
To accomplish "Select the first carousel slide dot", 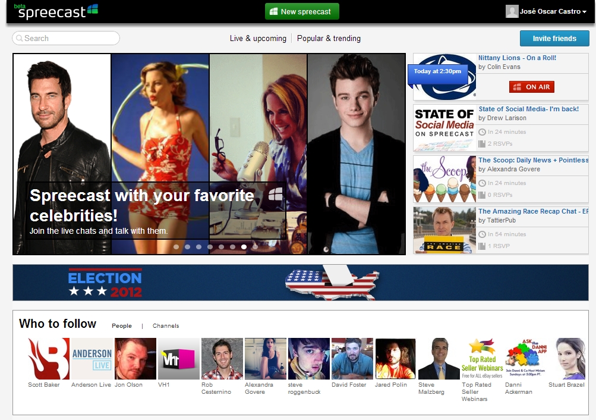I will 176,246.
